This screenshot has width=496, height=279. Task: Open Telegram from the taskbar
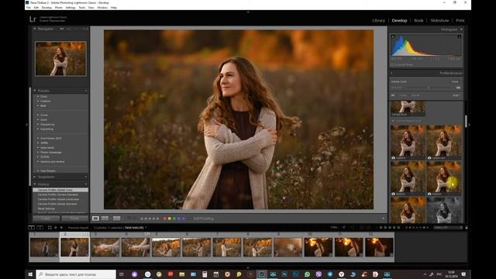pos(330,274)
